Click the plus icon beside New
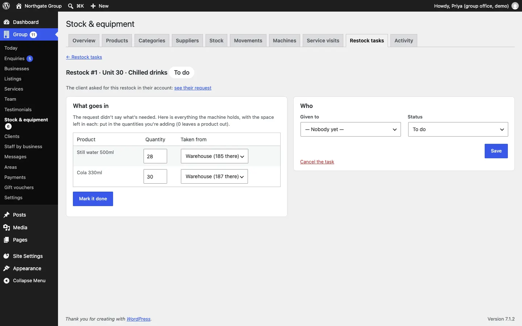522x326 pixels. pyautogui.click(x=93, y=6)
